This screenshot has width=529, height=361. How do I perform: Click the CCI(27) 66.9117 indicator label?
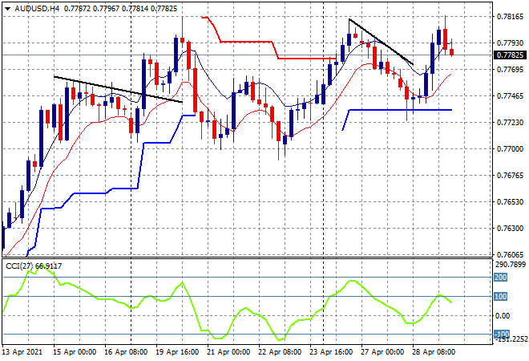pos(34,266)
